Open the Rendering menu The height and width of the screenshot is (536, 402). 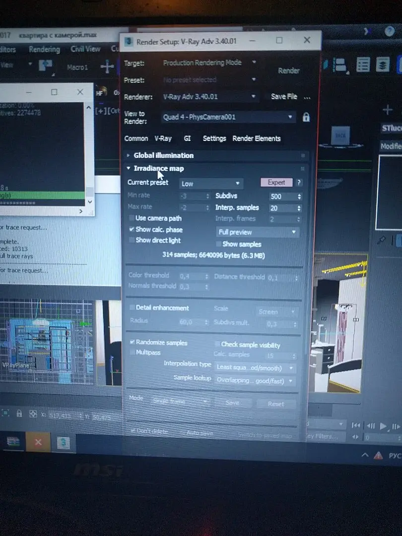(45, 49)
